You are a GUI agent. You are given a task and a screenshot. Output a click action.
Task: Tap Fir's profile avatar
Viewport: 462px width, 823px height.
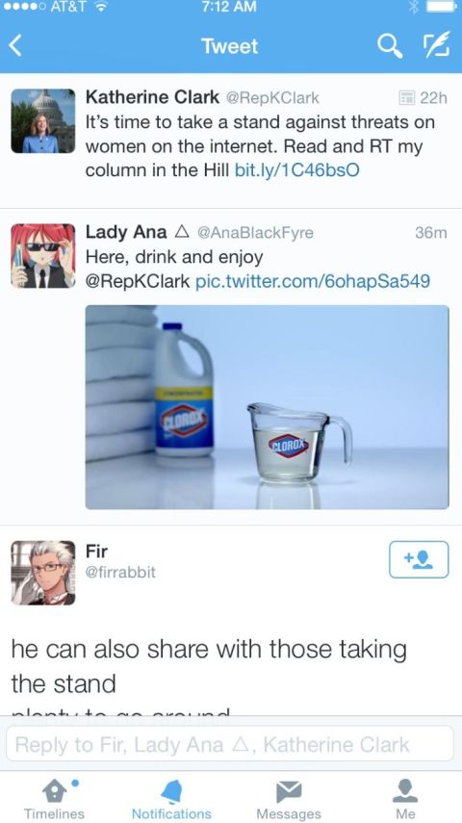pyautogui.click(x=43, y=573)
